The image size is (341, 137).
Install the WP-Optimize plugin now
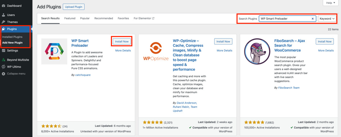point(223,41)
